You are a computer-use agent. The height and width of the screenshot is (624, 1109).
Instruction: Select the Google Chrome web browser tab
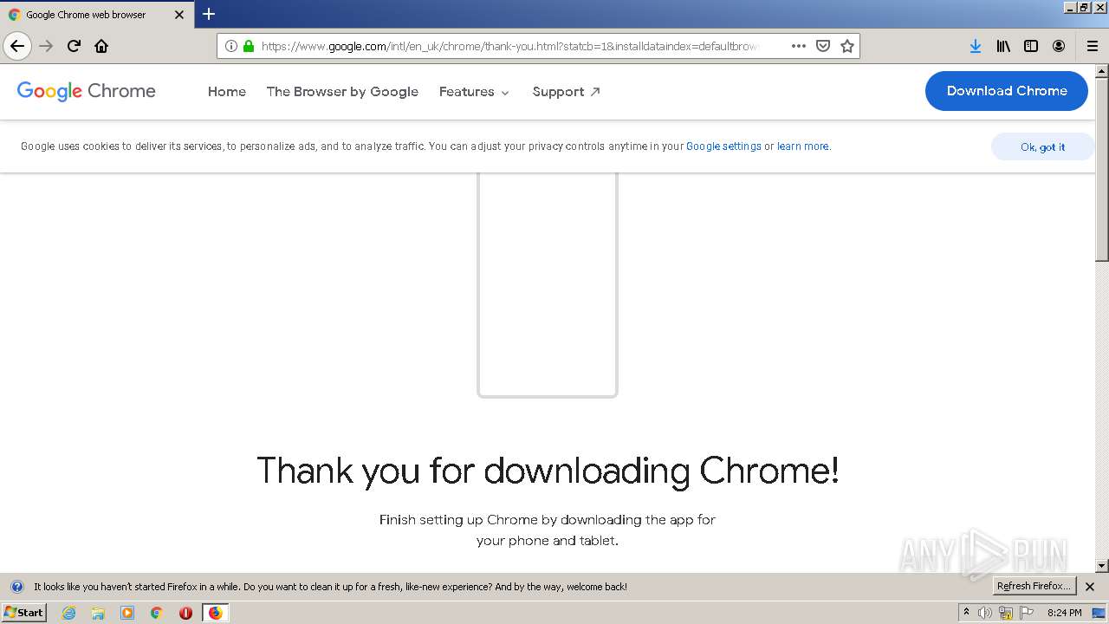97,15
